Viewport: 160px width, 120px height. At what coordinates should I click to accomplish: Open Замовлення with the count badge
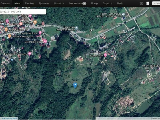[77, 3]
